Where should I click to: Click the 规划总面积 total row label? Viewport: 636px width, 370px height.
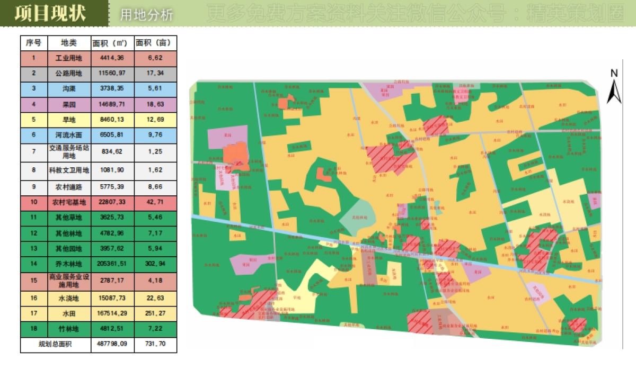55,344
